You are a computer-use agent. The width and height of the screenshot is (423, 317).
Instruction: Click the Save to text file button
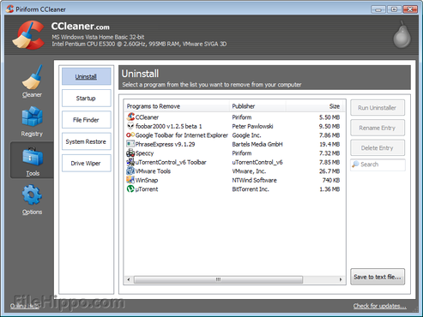pyautogui.click(x=378, y=277)
